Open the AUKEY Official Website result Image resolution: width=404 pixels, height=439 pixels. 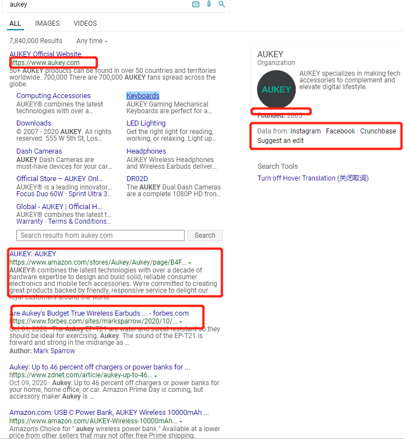pyautogui.click(x=45, y=54)
